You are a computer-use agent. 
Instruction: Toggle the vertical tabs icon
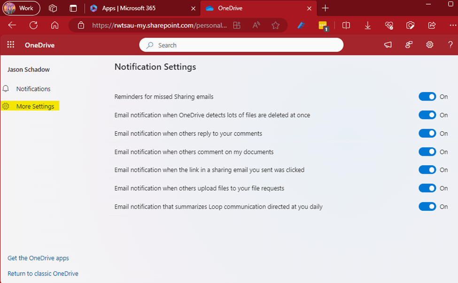click(x=73, y=8)
